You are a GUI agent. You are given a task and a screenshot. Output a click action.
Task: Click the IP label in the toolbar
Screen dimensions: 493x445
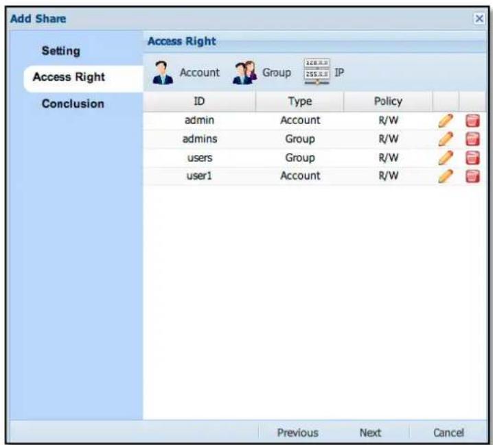(339, 73)
